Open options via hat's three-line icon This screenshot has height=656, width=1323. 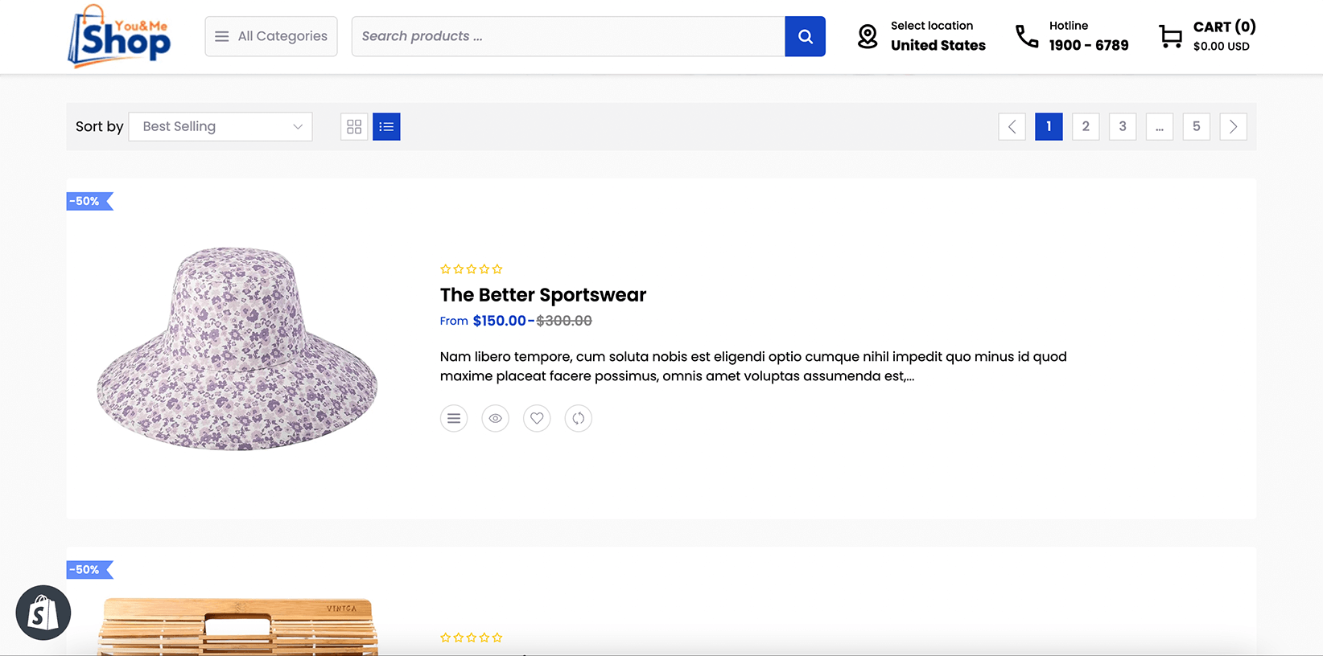454,418
